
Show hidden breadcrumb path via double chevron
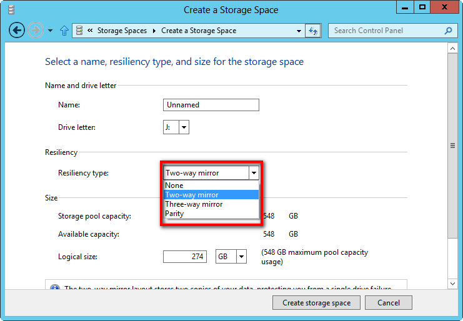90,30
